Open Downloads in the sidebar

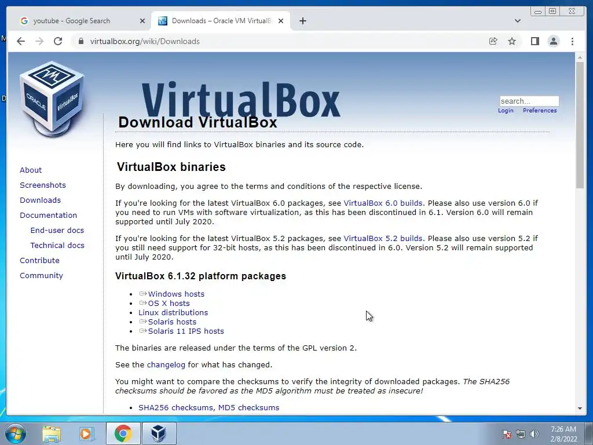(40, 200)
